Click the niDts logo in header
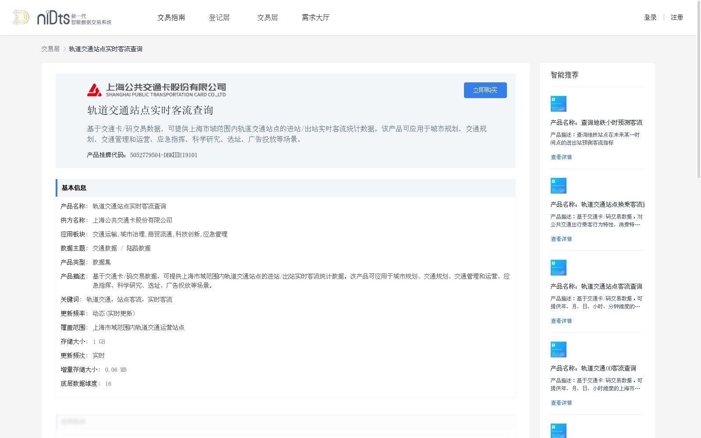This screenshot has width=701, height=438. (62, 18)
